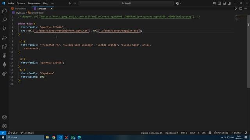
Task: Open the Manage gear icon
Action: [4, 126]
